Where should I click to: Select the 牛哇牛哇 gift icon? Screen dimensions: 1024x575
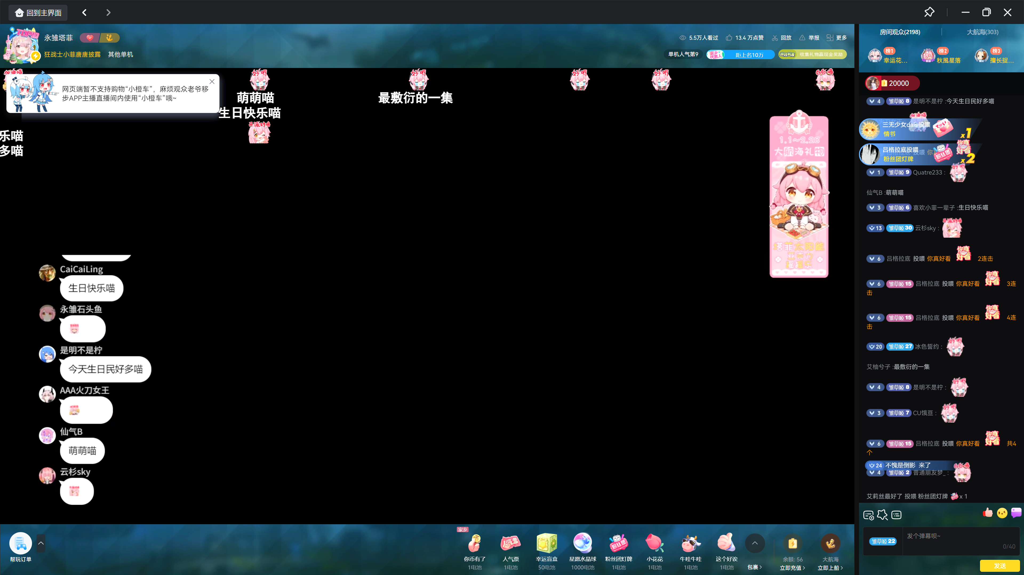pyautogui.click(x=690, y=543)
